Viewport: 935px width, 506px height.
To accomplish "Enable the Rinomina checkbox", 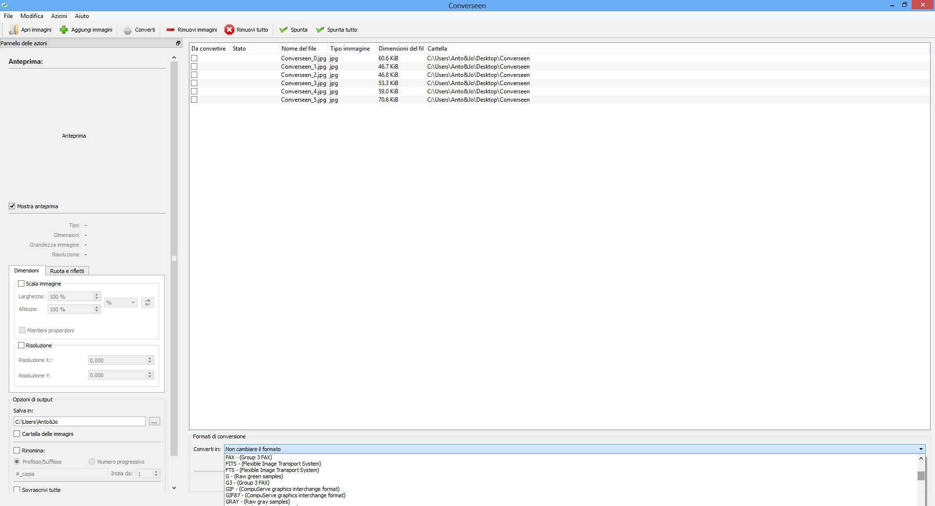I will (x=17, y=451).
